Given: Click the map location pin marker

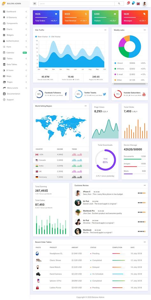Looking at the screenshot, I should point(70,128).
